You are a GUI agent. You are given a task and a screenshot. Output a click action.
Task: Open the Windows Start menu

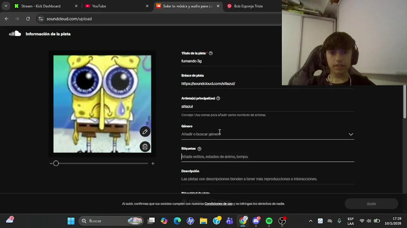click(71, 221)
